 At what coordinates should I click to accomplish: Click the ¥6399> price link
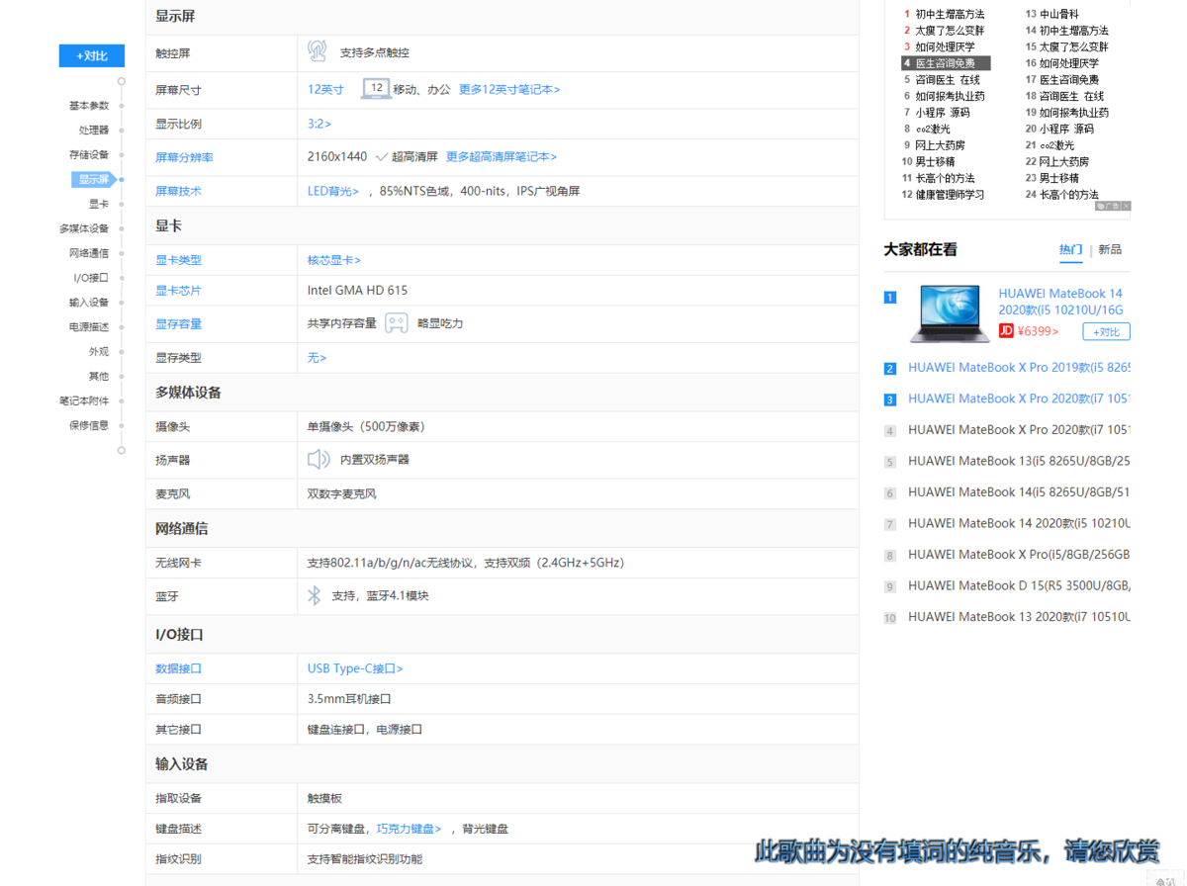pyautogui.click(x=1038, y=331)
